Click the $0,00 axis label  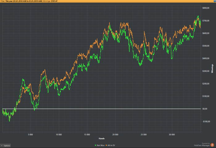click(205, 109)
